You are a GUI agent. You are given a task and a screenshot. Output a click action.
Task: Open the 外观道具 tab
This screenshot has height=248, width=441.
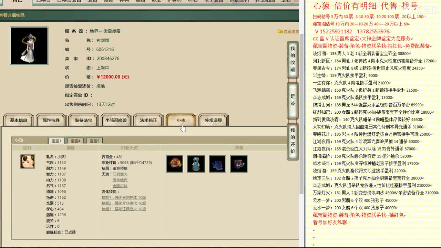click(x=213, y=120)
